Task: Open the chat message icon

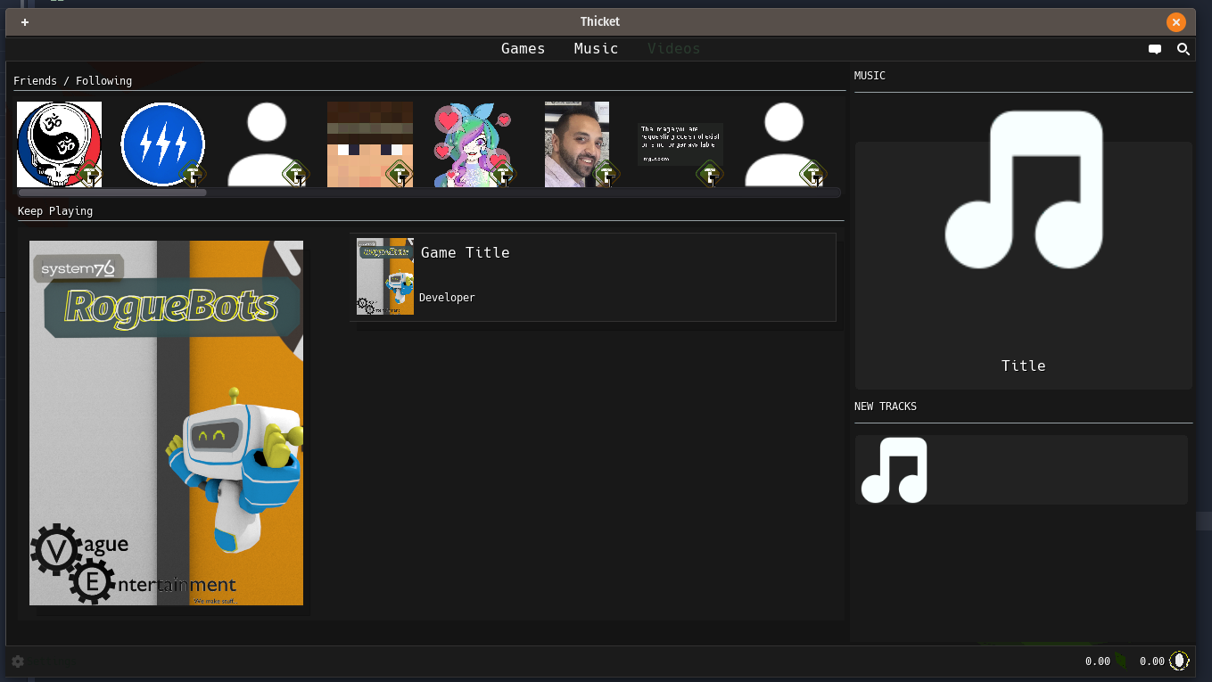Action: point(1155,50)
